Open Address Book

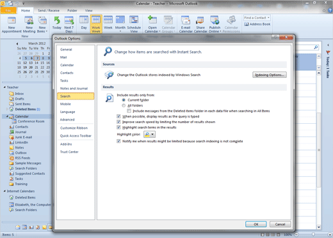[257, 24]
